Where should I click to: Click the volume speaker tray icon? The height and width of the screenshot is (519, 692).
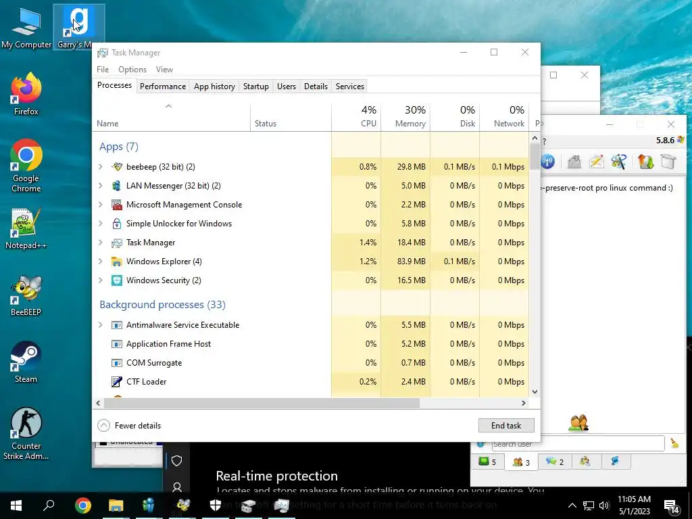(604, 505)
